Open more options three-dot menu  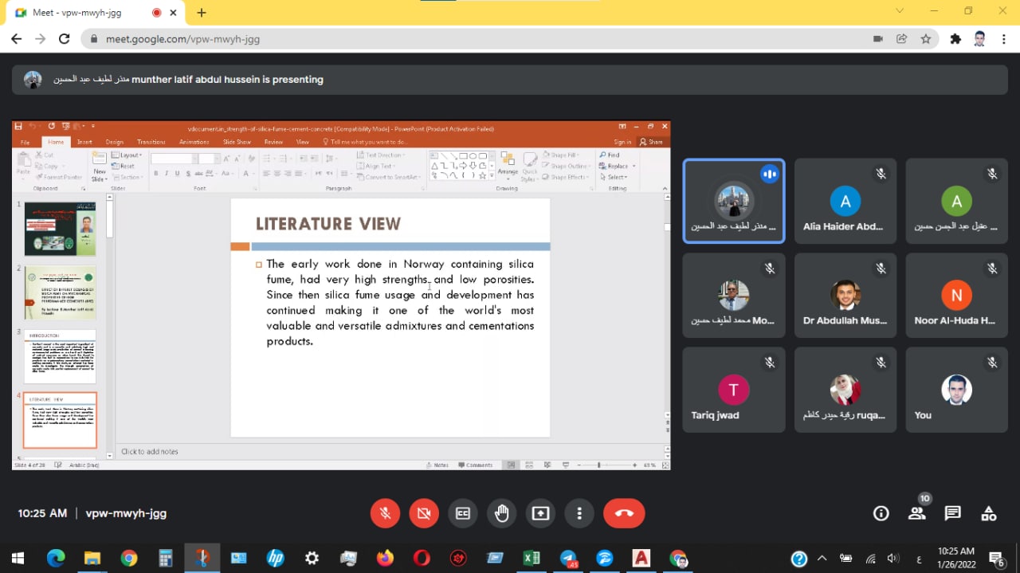tap(580, 513)
